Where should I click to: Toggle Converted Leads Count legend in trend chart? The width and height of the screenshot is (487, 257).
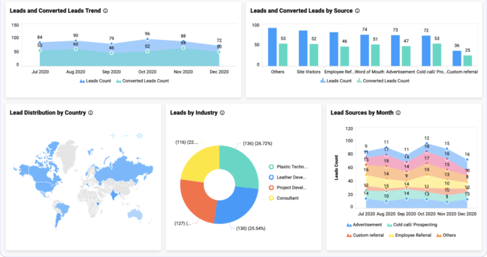click(143, 81)
